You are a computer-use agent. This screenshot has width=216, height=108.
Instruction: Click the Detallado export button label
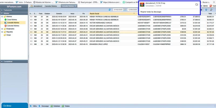[57, 106]
